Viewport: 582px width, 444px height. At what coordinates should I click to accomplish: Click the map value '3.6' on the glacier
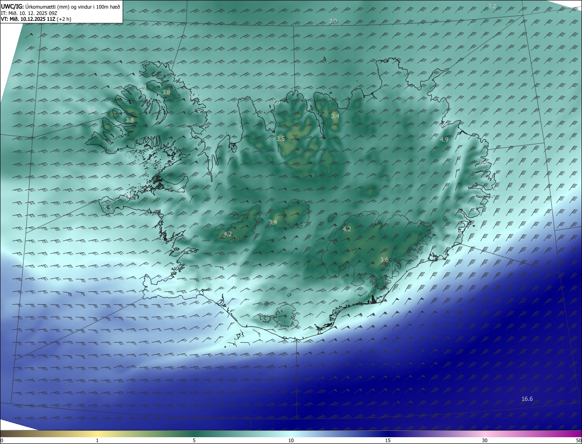coord(384,260)
